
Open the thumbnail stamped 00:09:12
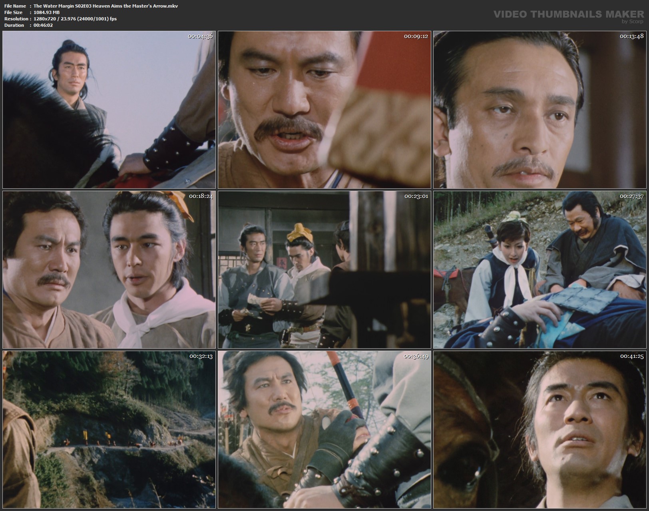pyautogui.click(x=324, y=110)
